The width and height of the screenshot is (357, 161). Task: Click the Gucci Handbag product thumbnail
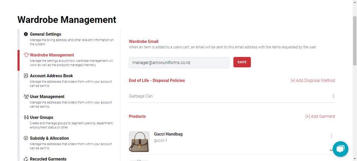pos(139,141)
